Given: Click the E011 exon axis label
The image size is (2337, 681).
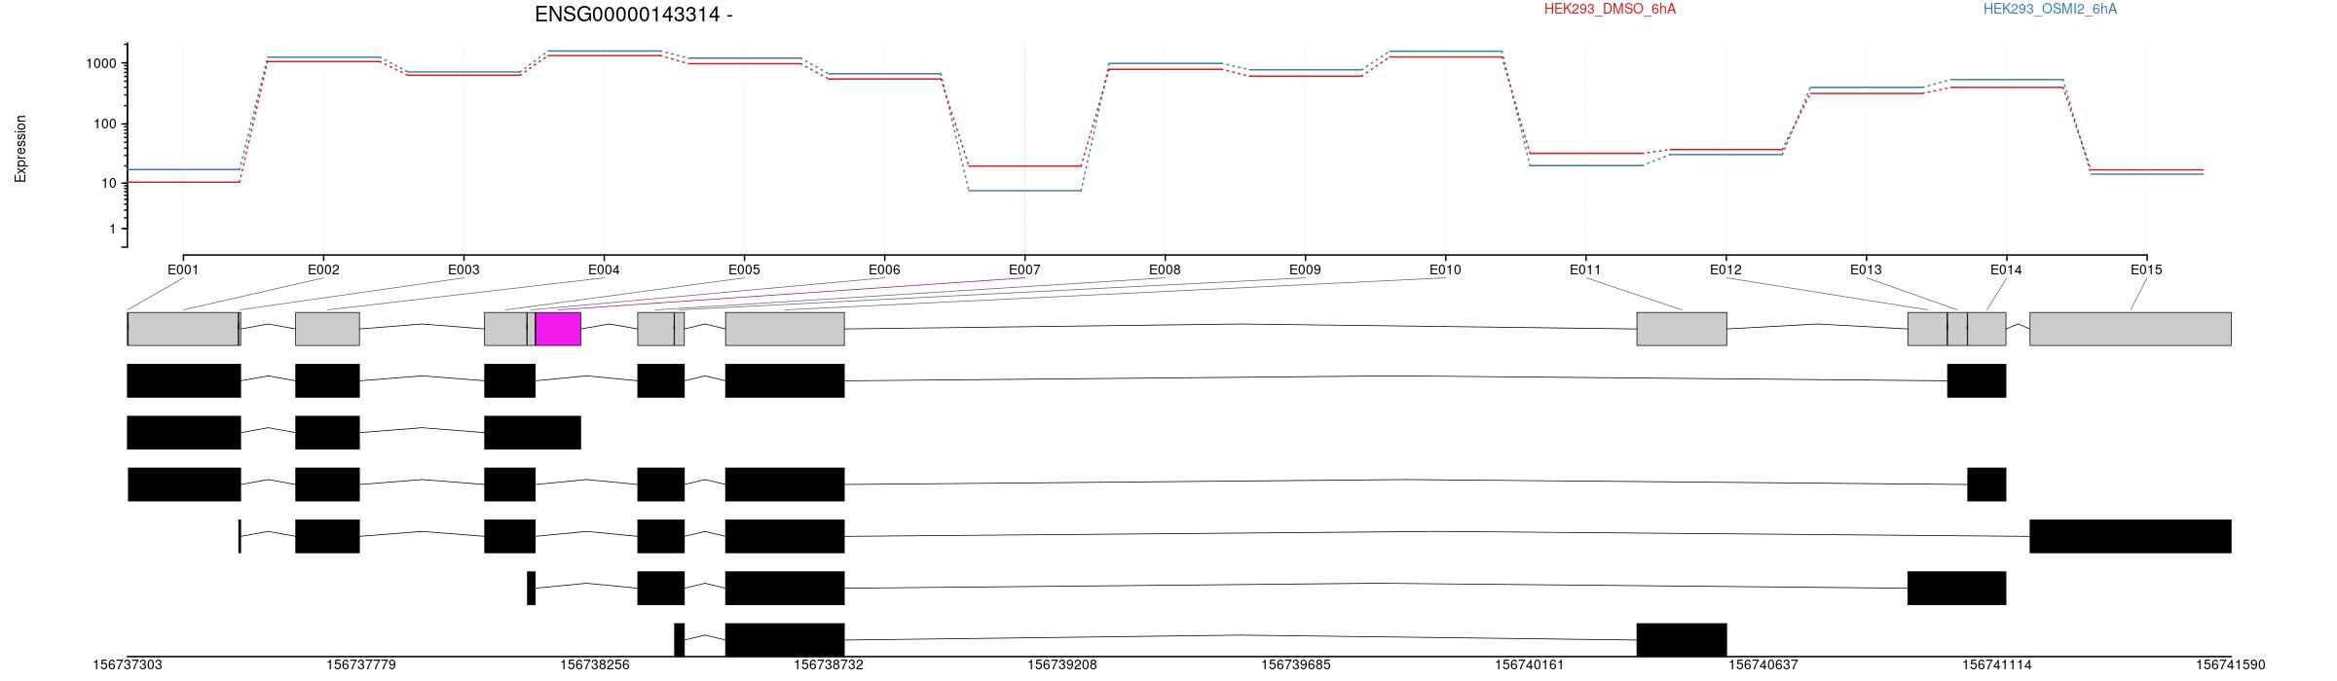Looking at the screenshot, I should (x=1585, y=269).
